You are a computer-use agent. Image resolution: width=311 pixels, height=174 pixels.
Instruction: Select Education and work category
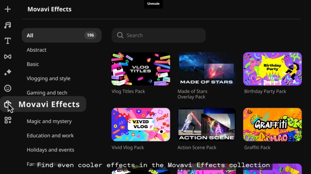coord(50,135)
